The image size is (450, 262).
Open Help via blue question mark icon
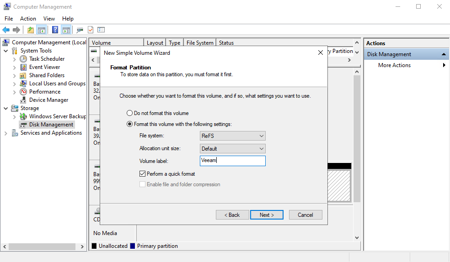[x=55, y=30]
